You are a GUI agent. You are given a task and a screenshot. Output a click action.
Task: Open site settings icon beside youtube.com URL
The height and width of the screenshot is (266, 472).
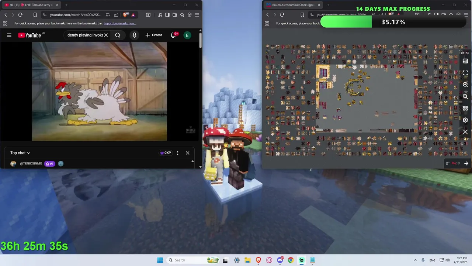coord(45,15)
